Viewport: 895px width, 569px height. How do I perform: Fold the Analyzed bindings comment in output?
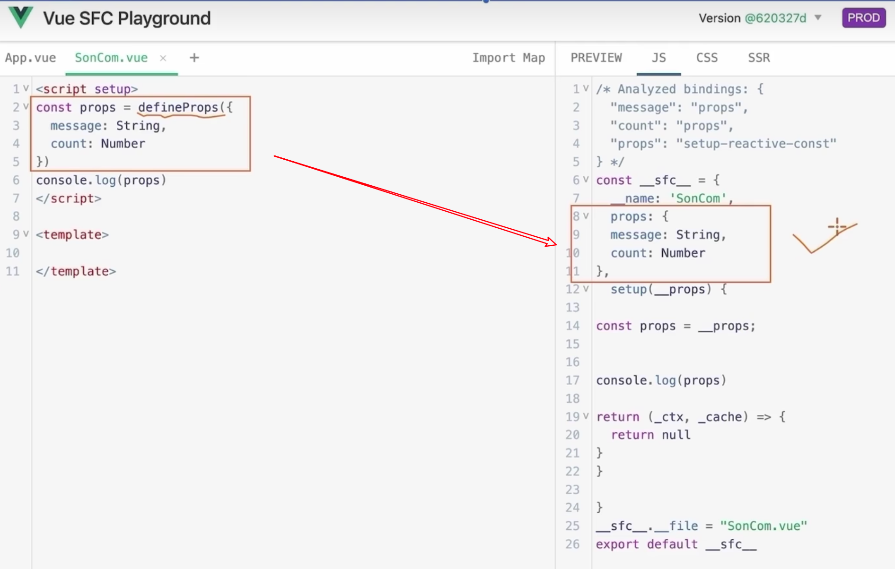pyautogui.click(x=586, y=88)
